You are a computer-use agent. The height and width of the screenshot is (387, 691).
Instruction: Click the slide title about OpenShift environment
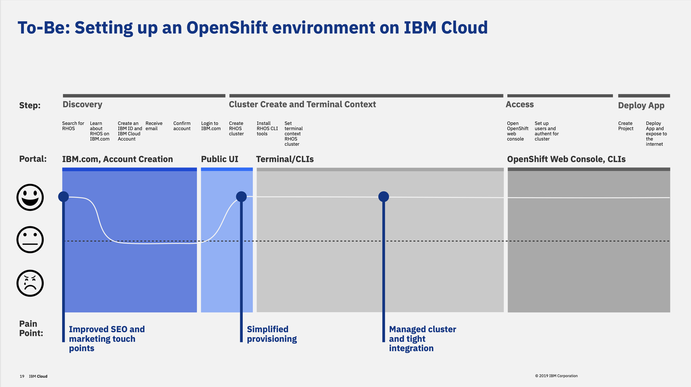pyautogui.click(x=253, y=28)
